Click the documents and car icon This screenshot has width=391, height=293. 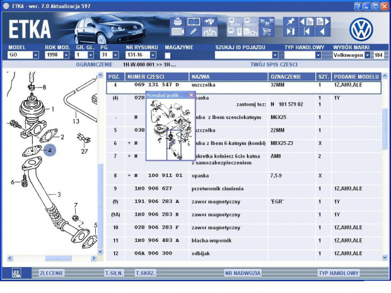click(250, 32)
